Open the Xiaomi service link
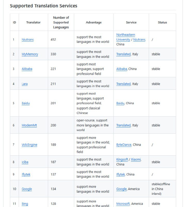Image resolution: width=185 pixels, height=207 pixels. tap(136, 160)
